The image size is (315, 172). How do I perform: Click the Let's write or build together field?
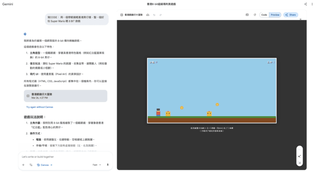pyautogui.click(x=65, y=157)
